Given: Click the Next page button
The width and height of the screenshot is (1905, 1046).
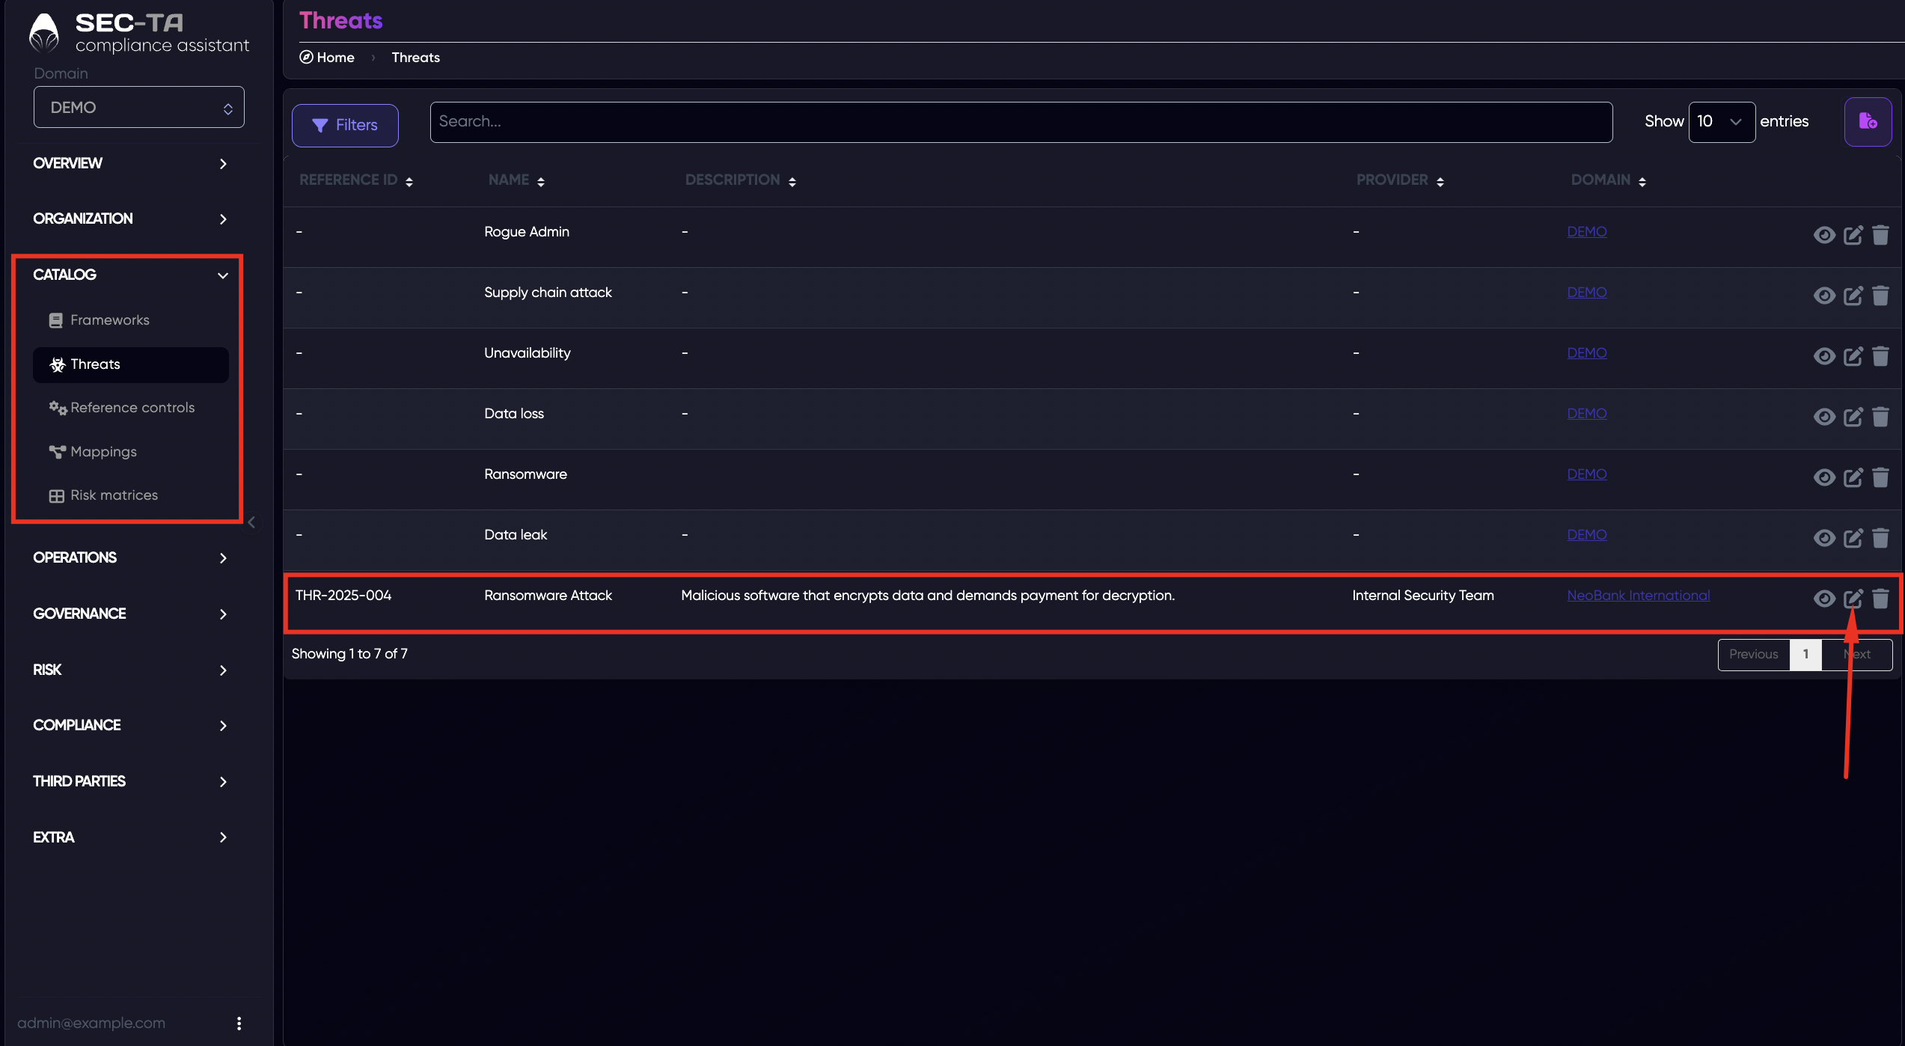Looking at the screenshot, I should pyautogui.click(x=1857, y=655).
